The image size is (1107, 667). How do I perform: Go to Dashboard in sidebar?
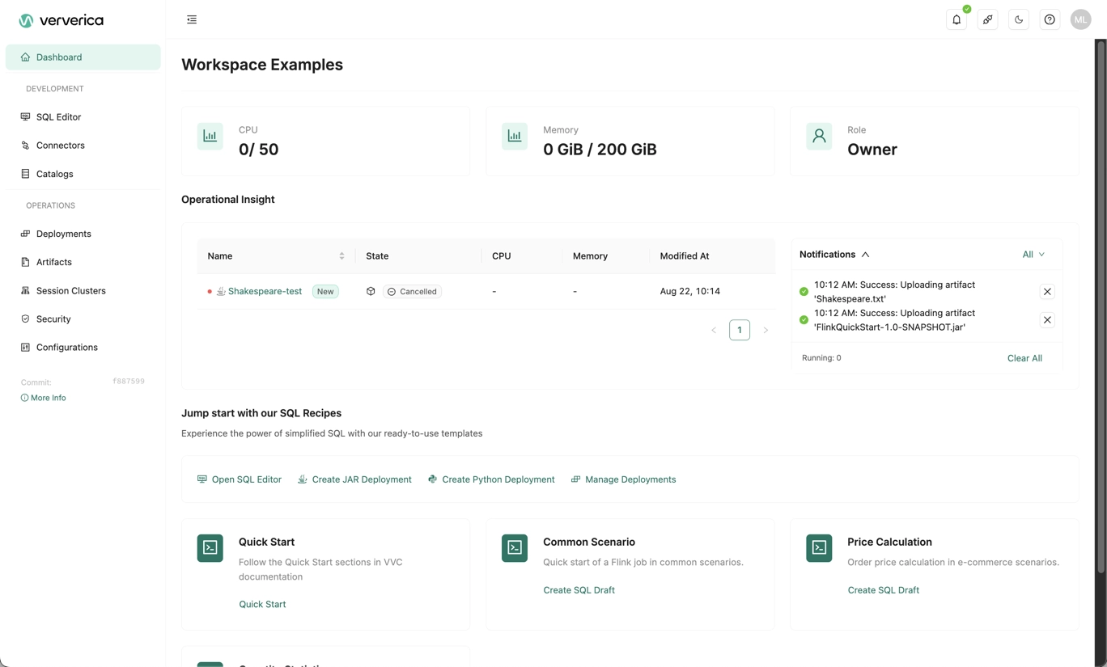pyautogui.click(x=83, y=57)
